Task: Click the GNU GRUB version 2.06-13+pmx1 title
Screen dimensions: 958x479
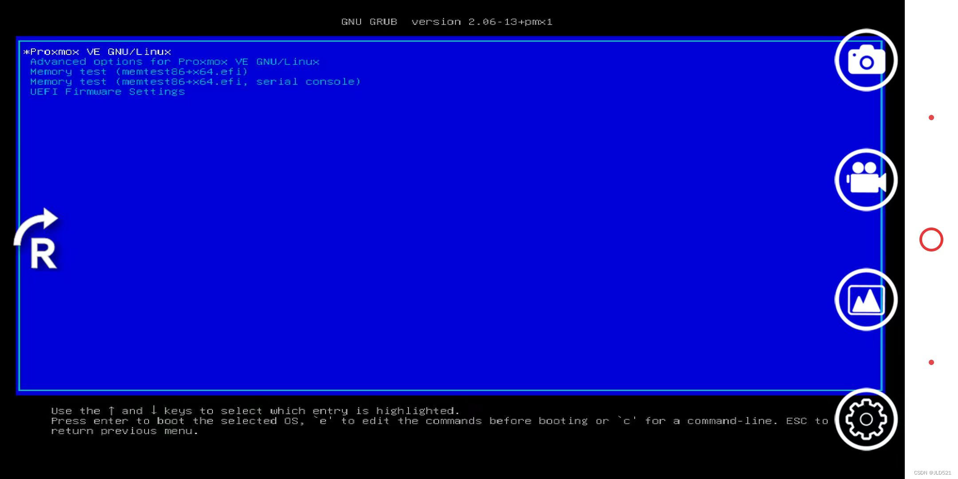Action: click(447, 22)
